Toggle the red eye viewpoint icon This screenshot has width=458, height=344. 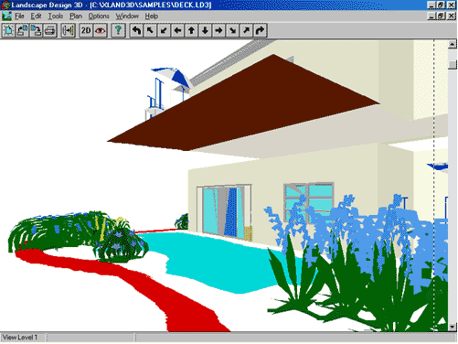101,30
